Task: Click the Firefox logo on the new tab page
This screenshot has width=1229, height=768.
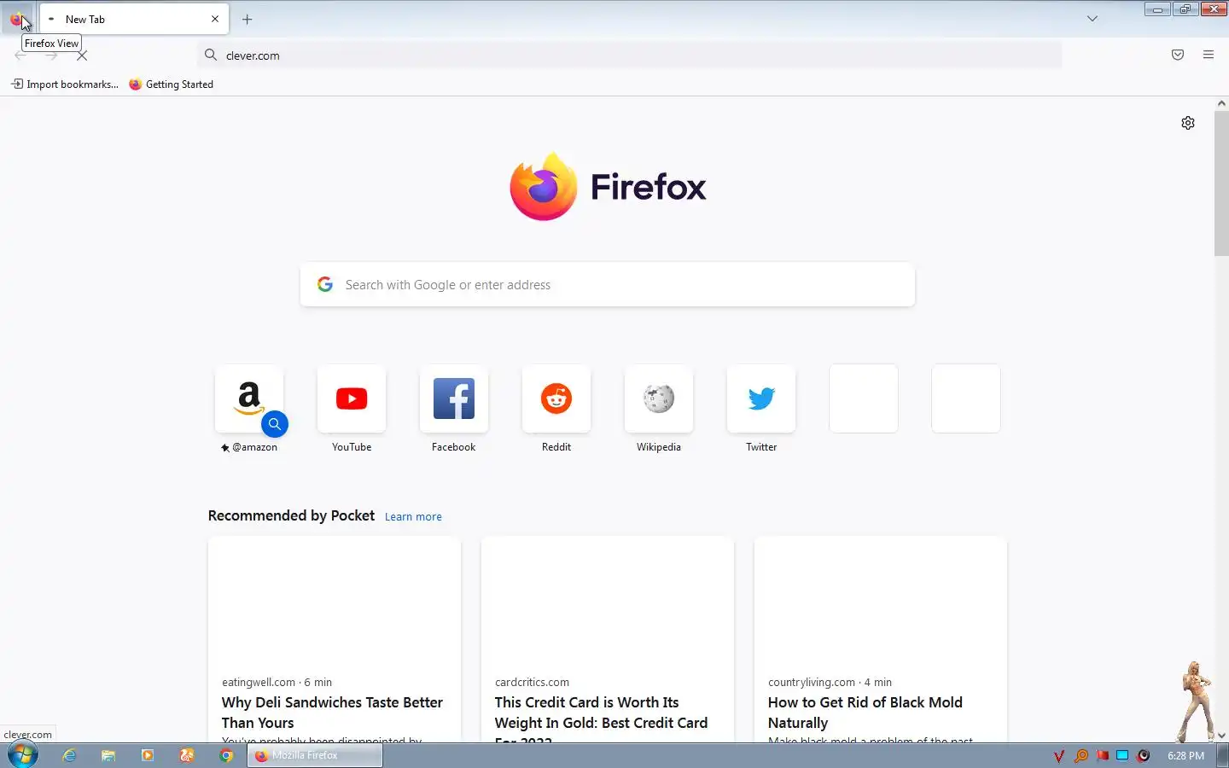Action: (608, 186)
